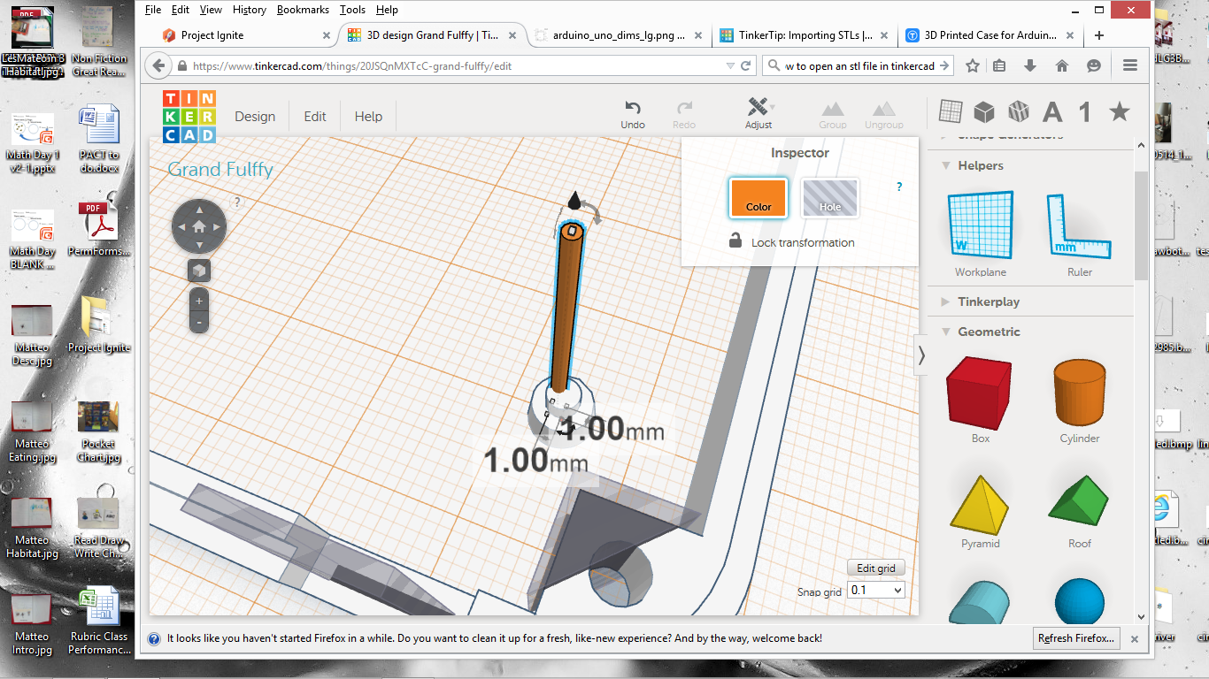Pick the orange Cylinder shape
This screenshot has height=679, width=1209.
point(1080,393)
